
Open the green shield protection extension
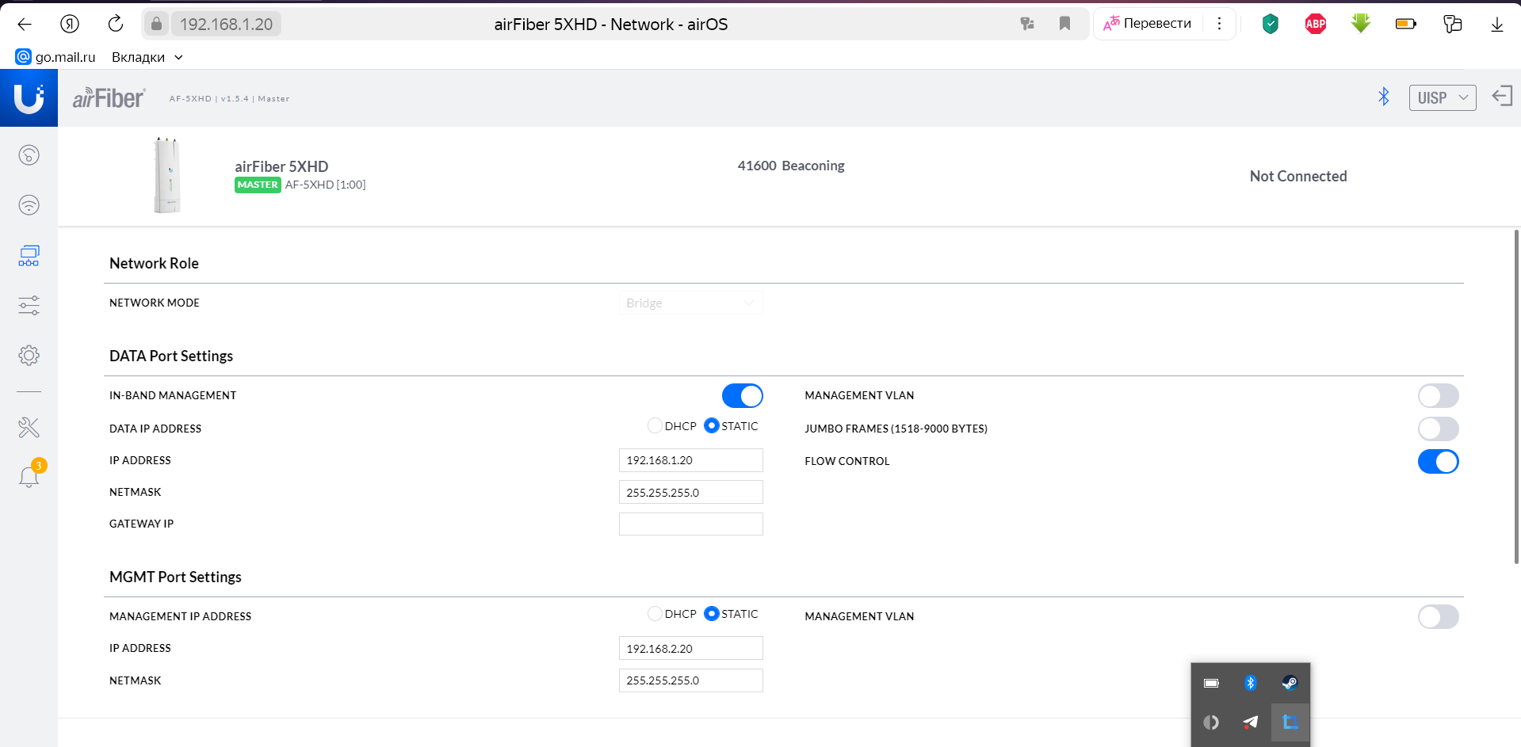point(1271,24)
